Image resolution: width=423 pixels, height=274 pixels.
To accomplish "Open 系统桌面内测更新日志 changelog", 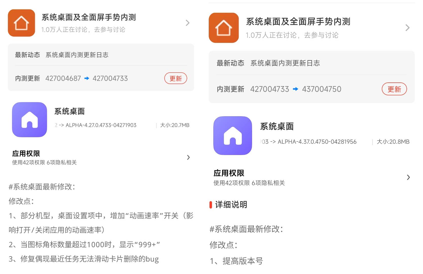I will pos(77,55).
